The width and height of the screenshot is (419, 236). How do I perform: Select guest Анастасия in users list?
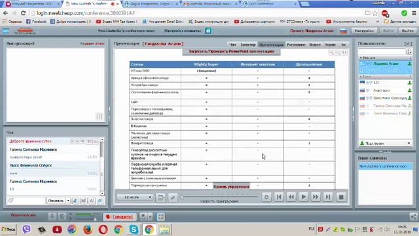385,90
